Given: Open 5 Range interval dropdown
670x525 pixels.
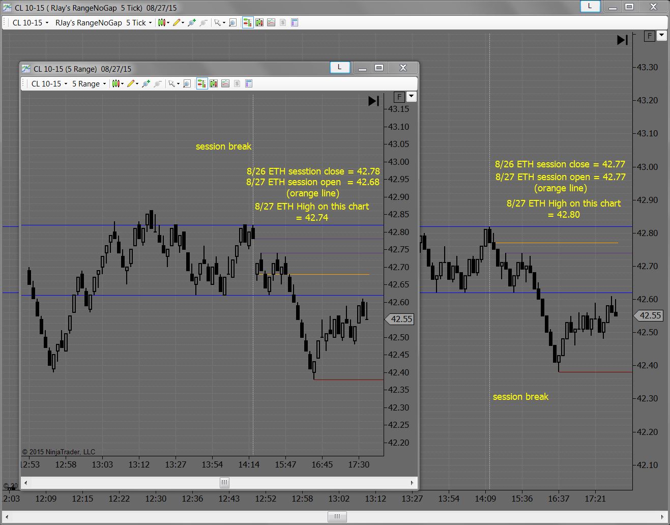Looking at the screenshot, I should [x=89, y=83].
